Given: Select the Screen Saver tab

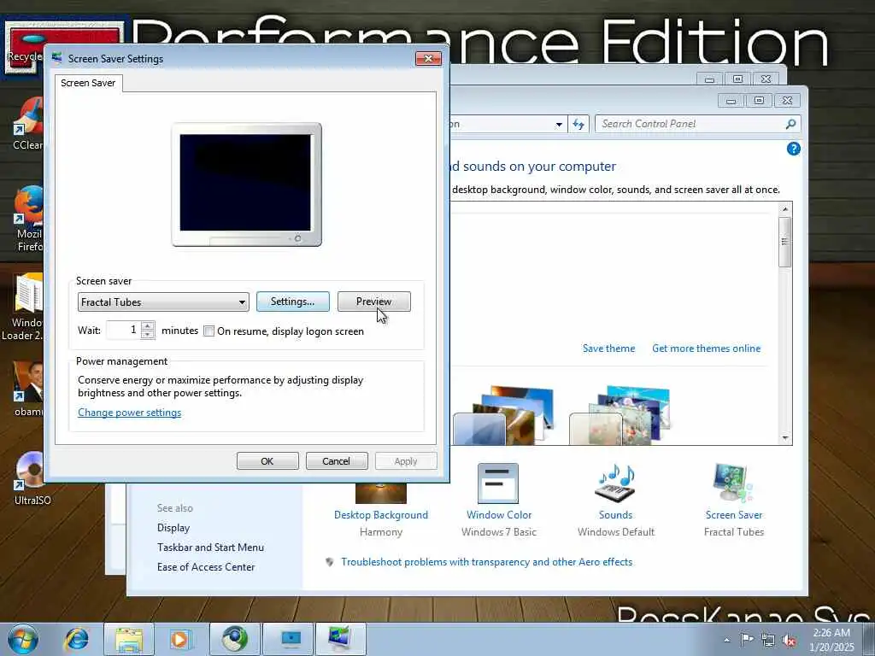Looking at the screenshot, I should [88, 83].
